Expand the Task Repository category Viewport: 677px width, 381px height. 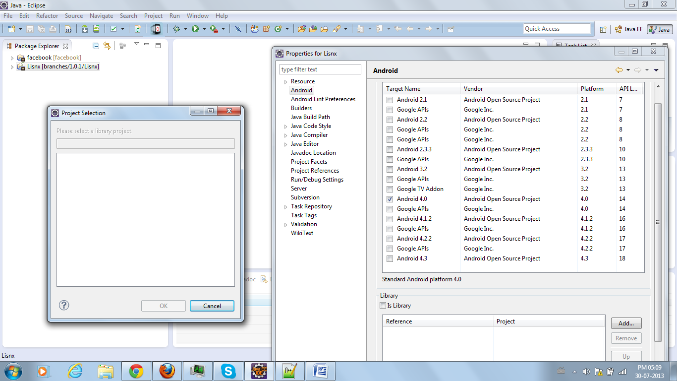(x=285, y=207)
